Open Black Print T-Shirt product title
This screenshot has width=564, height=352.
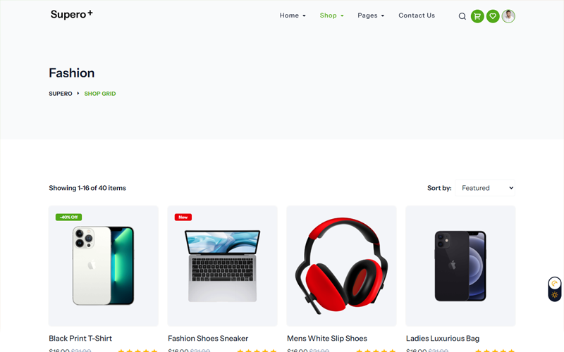(x=80, y=339)
